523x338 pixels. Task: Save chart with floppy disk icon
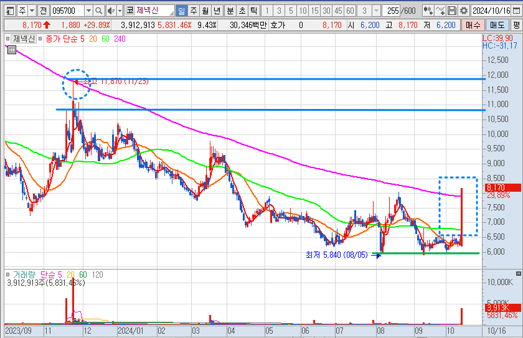(452, 11)
